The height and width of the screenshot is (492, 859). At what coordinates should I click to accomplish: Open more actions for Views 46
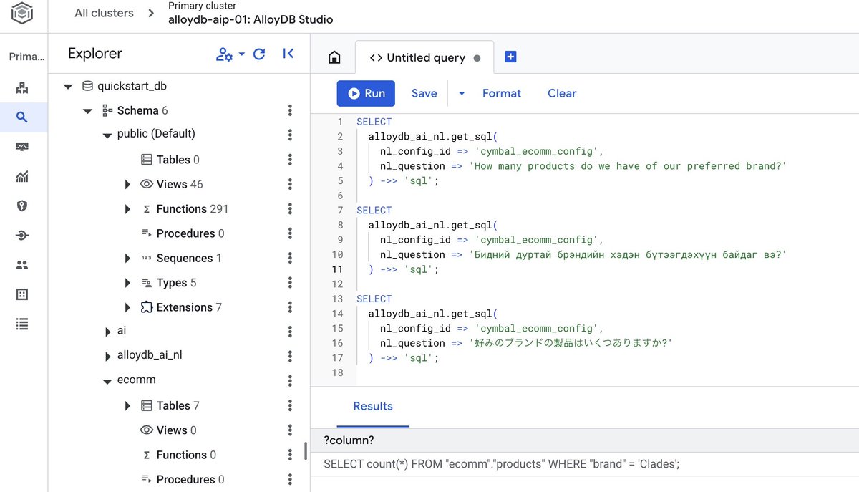290,184
